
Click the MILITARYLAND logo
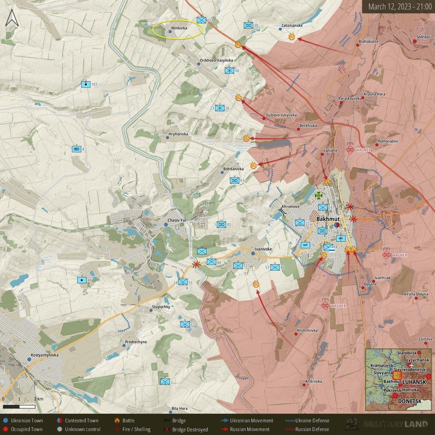[x=387, y=424]
